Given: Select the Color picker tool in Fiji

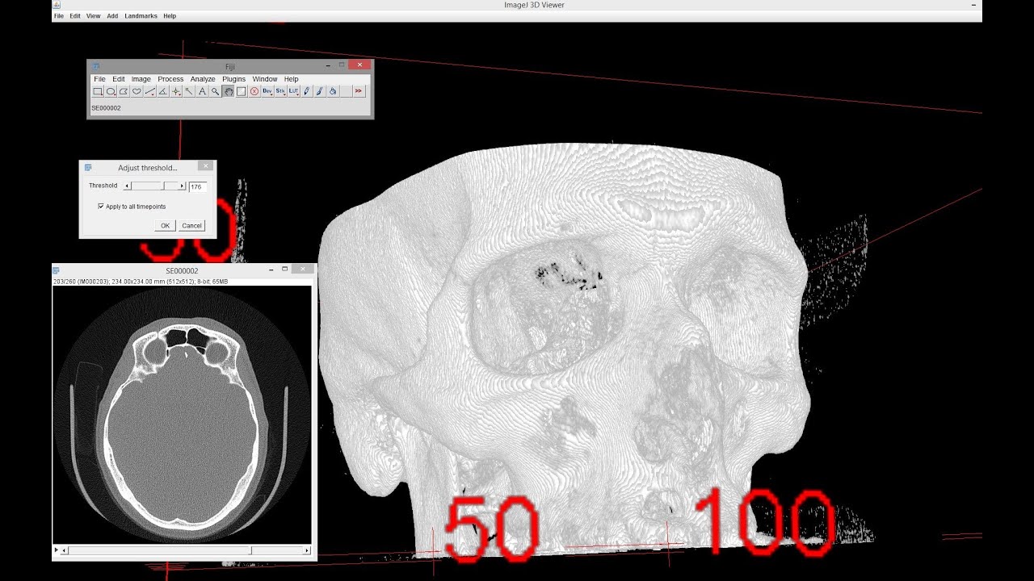Looking at the screenshot, I should (241, 91).
